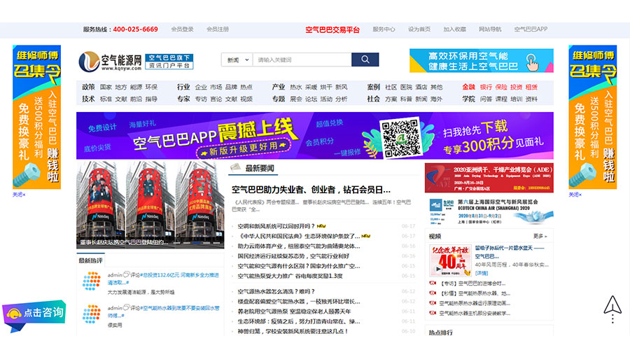Viewport: 630px width, 357px height.
Task: Select the 视频 link under 专家
Action: 246,99
